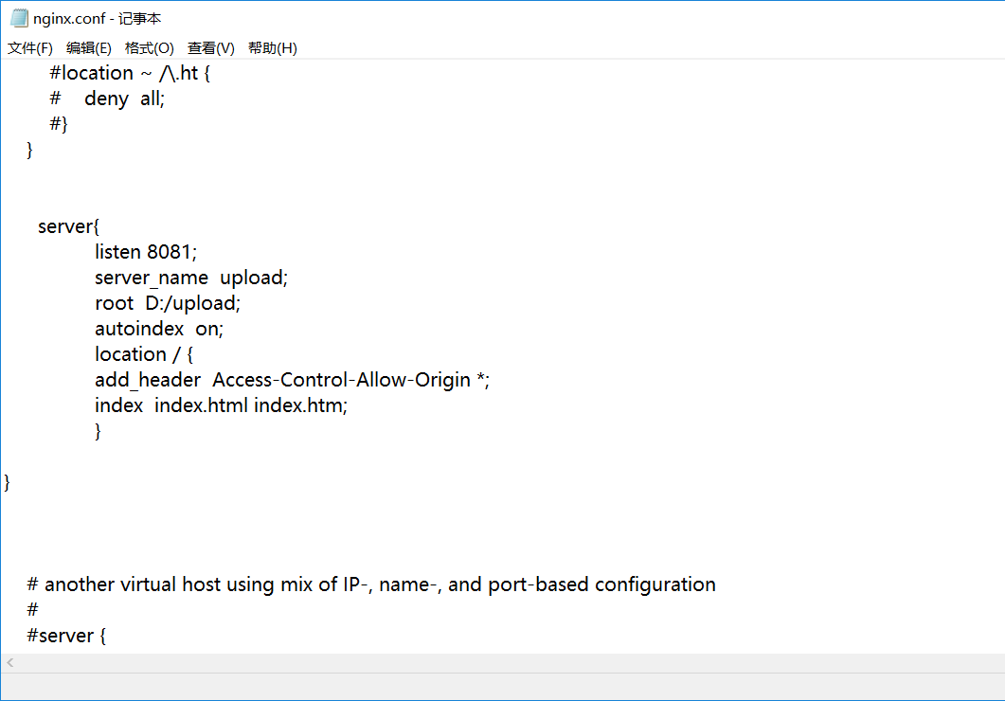Viewport: 1005px width, 701px height.
Task: Open the 查看(V) menu
Action: click(x=211, y=48)
